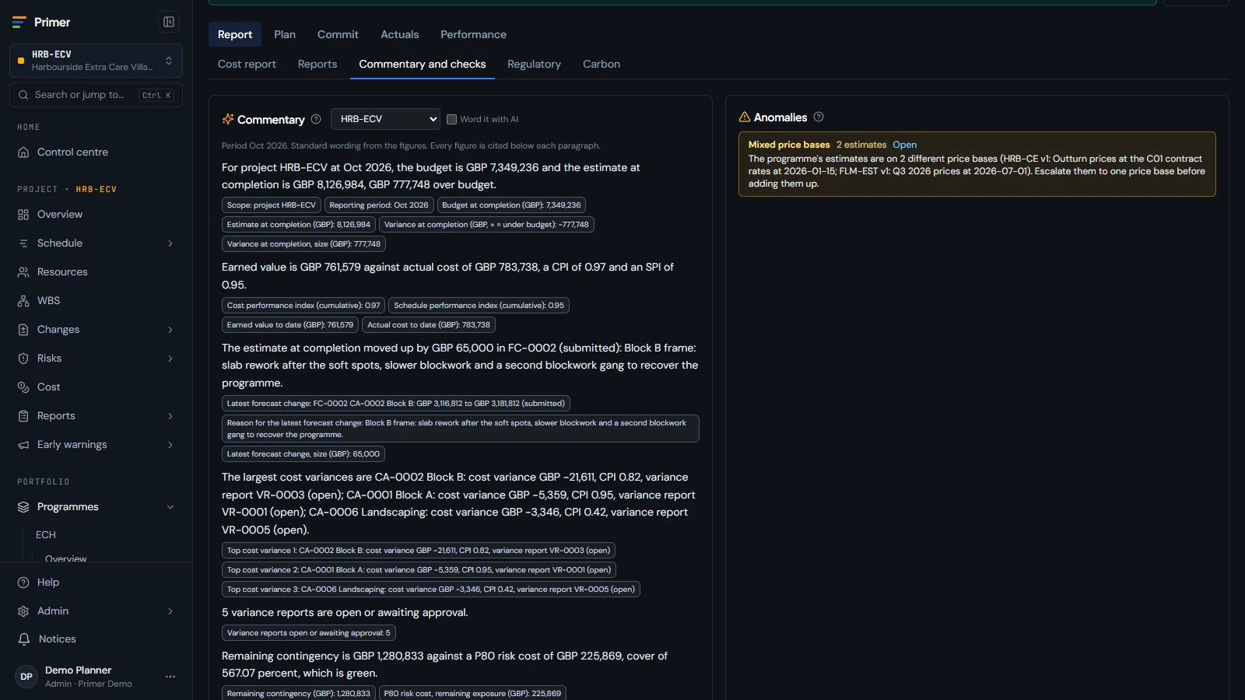
Task: Click citation chip Variance reports open or awaiting approval: 5
Action: tap(309, 633)
